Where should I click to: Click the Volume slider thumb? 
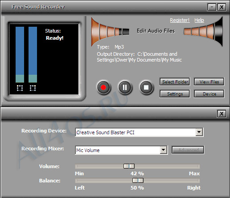(x=129, y=166)
